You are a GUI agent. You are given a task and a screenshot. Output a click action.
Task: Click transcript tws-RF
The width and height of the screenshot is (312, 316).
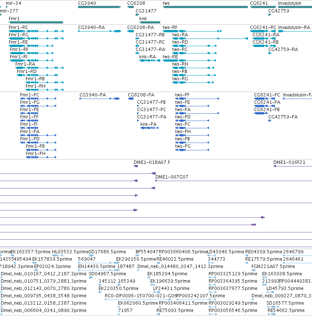(192, 31)
